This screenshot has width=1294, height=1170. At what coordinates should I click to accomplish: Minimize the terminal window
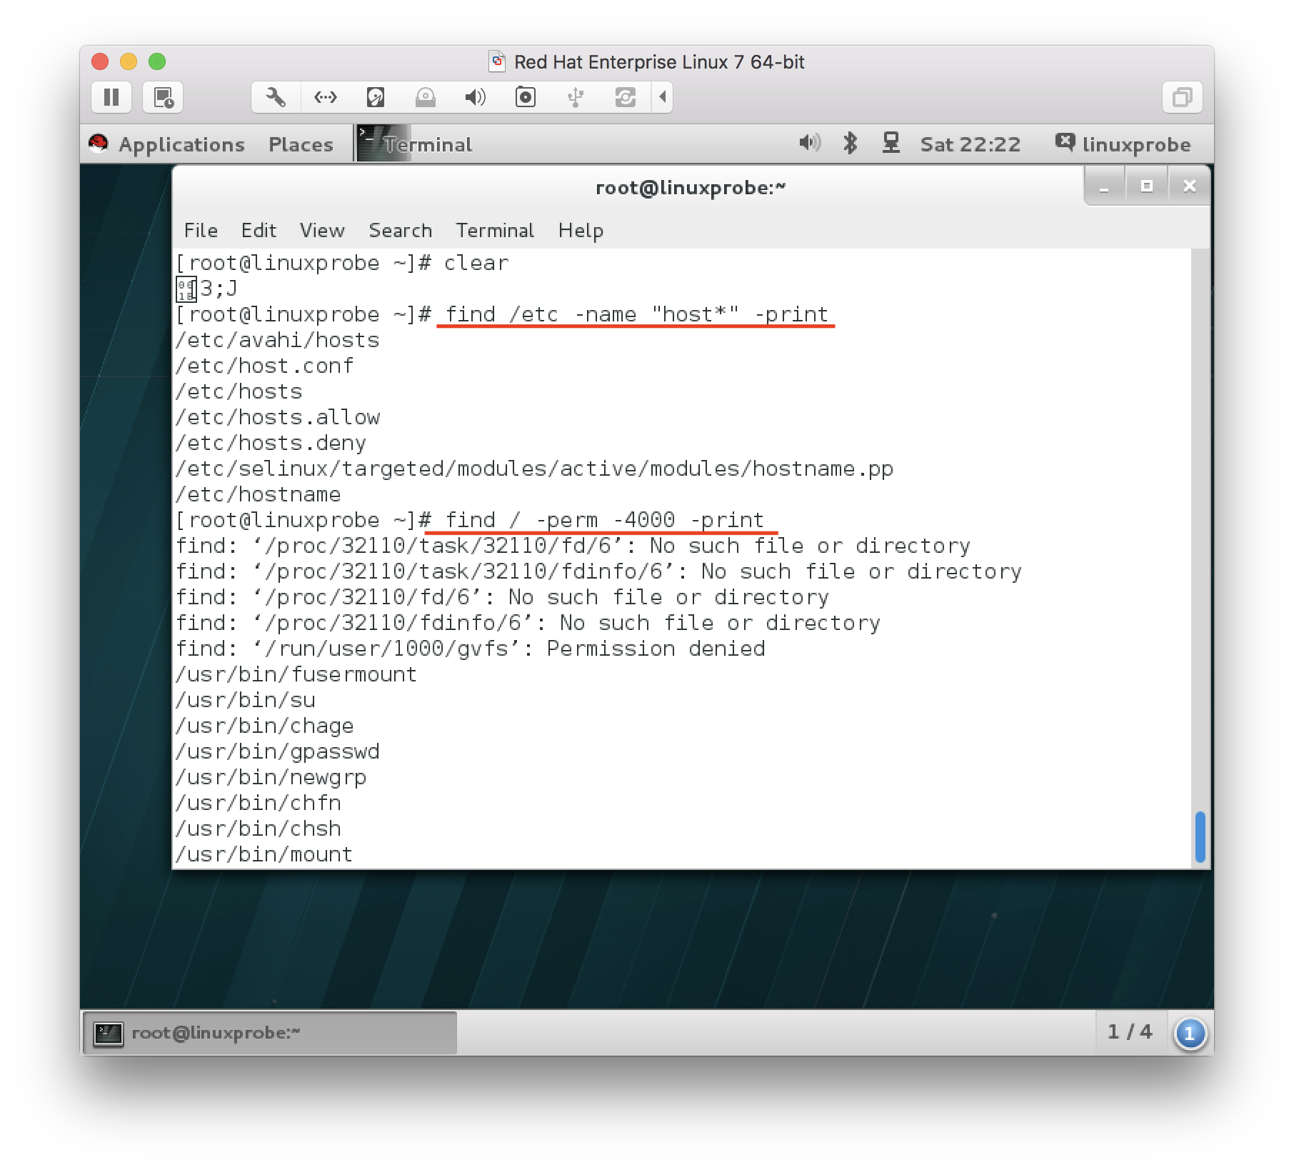pyautogui.click(x=1104, y=186)
